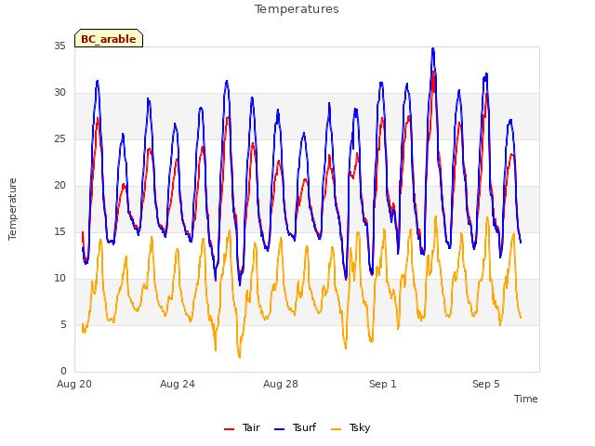Click the 15 y-axis tick label
595x446 pixels.
(59, 232)
